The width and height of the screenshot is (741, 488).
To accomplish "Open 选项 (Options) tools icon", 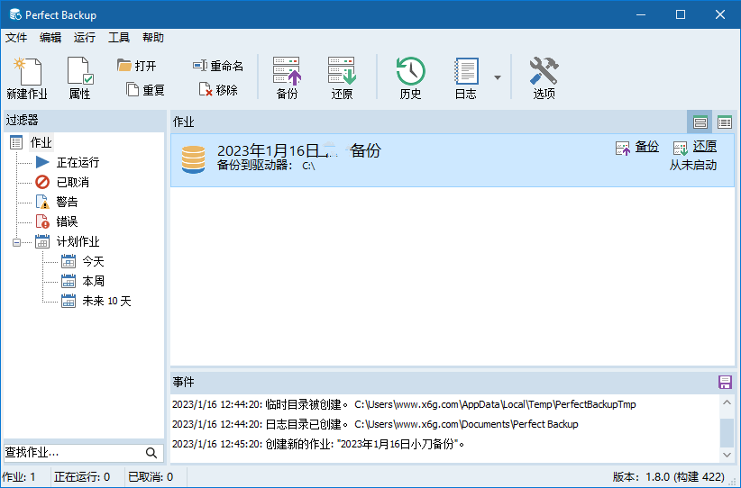I will click(544, 77).
